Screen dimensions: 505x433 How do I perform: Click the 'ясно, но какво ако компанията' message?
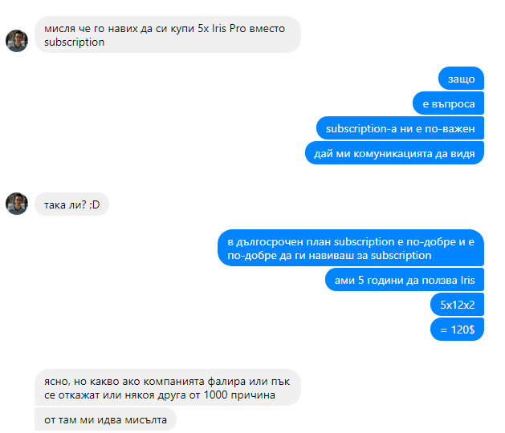[x=168, y=387]
